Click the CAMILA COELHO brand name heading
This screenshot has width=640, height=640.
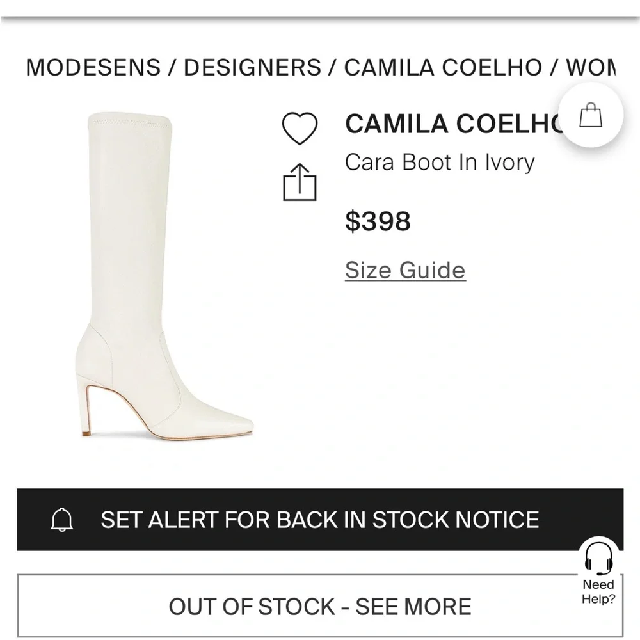(448, 125)
